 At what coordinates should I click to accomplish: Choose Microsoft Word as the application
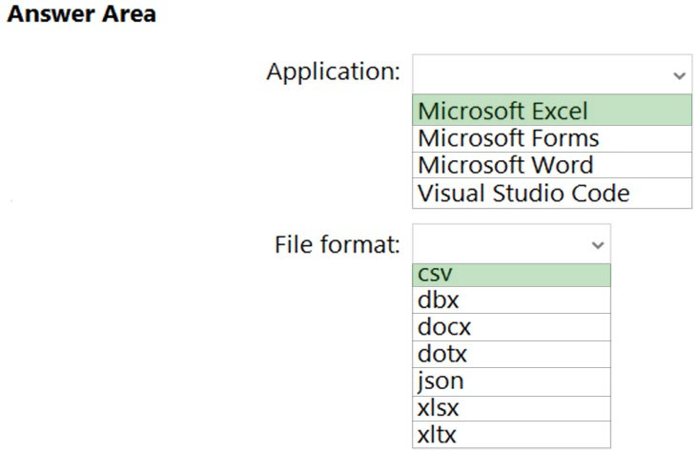point(552,165)
